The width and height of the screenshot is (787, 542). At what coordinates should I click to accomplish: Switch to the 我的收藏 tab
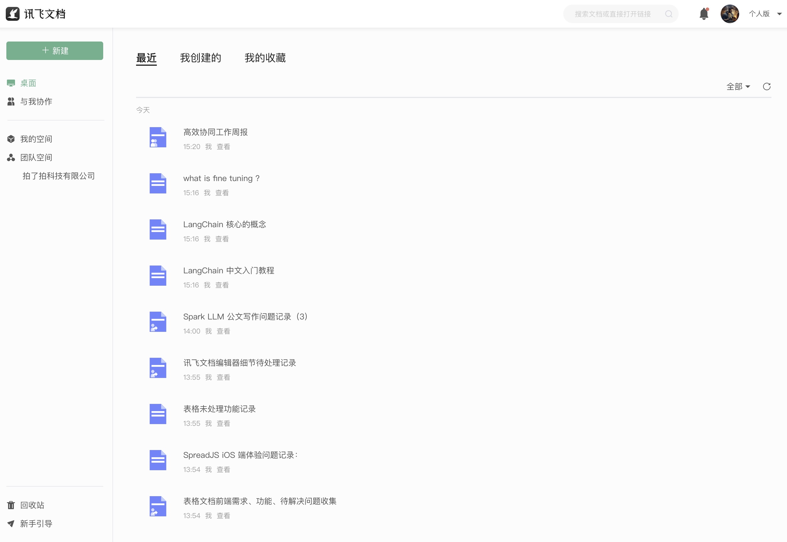click(x=265, y=58)
